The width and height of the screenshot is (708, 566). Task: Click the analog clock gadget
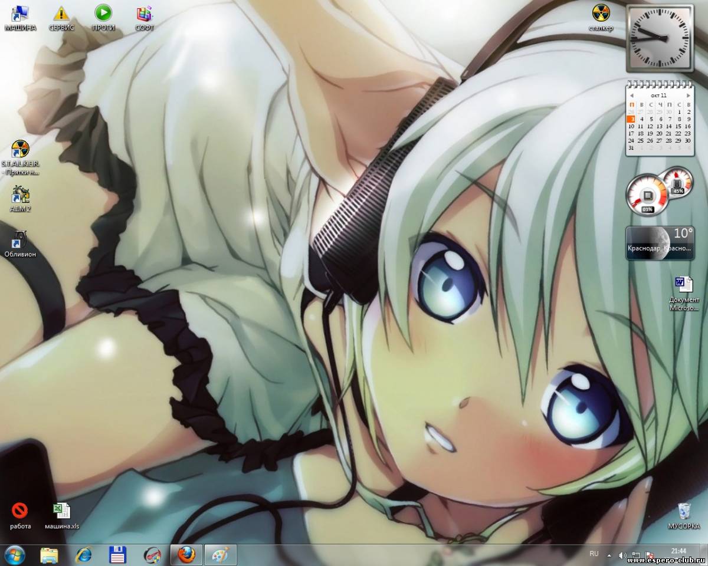click(660, 38)
